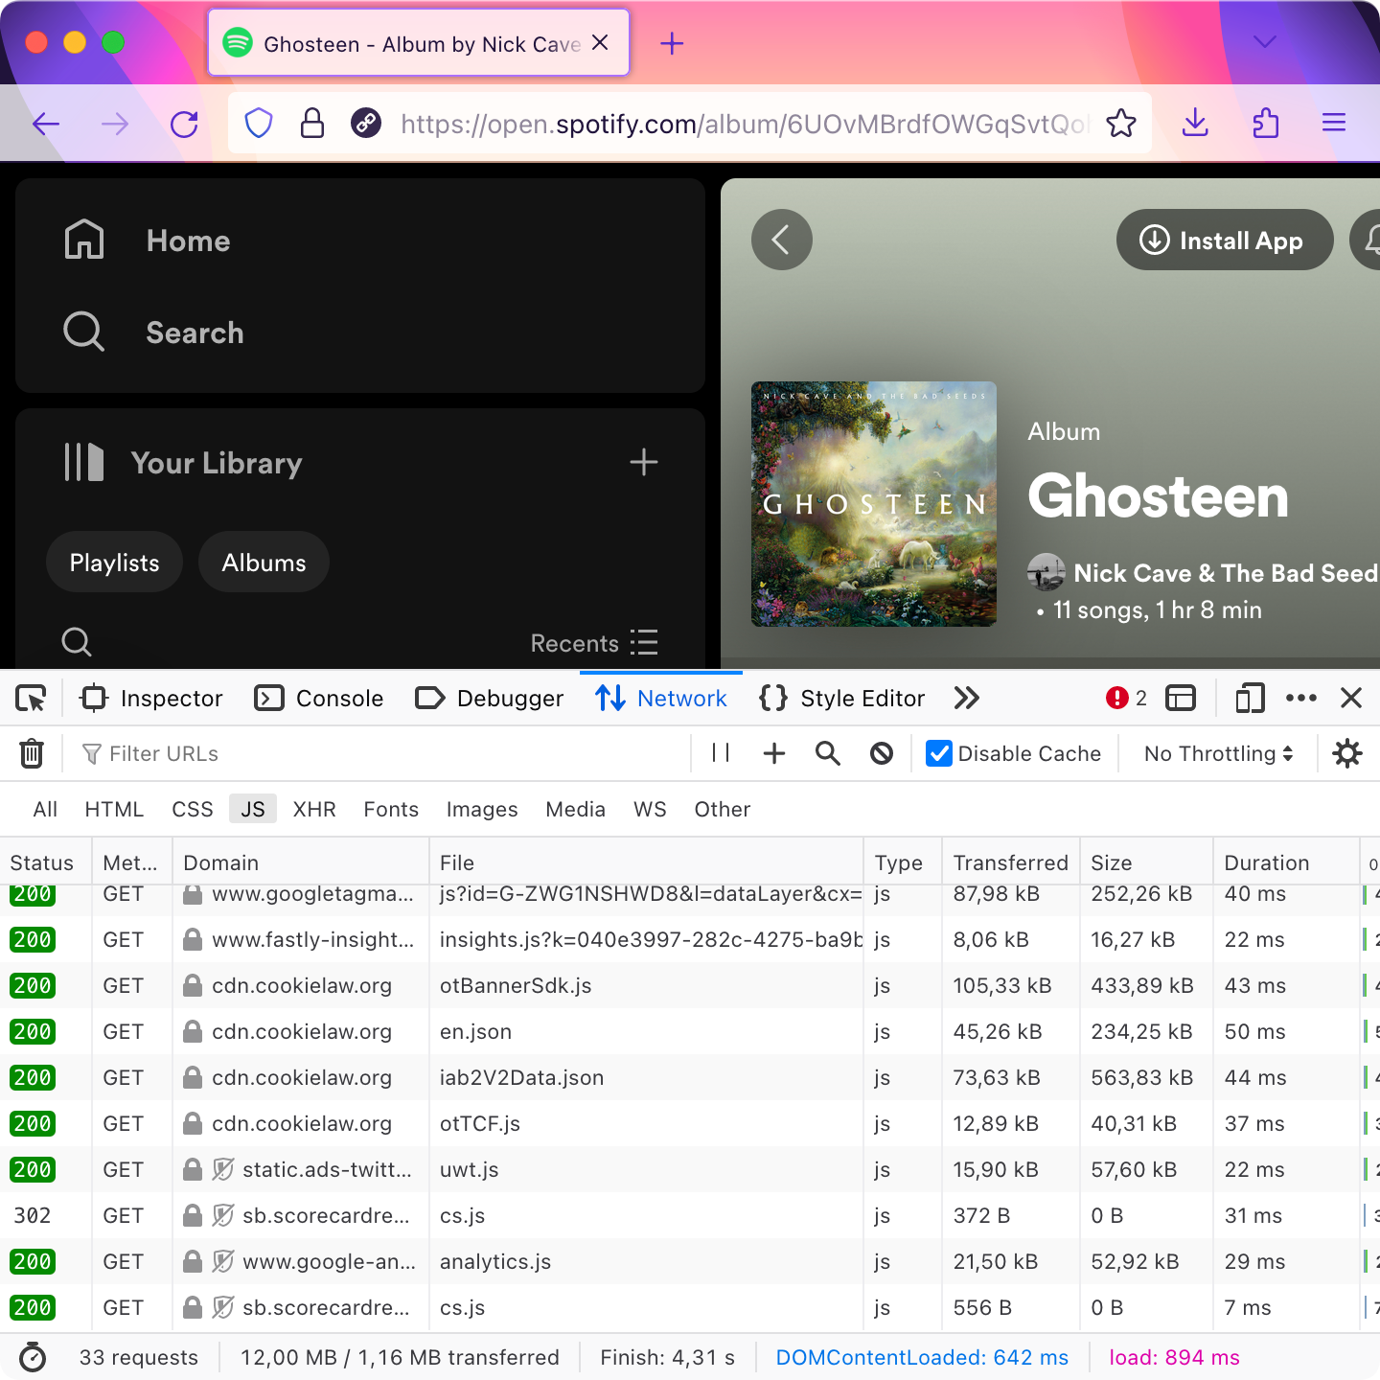The height and width of the screenshot is (1380, 1380).
Task: Pause network recording
Action: pyautogui.click(x=721, y=754)
